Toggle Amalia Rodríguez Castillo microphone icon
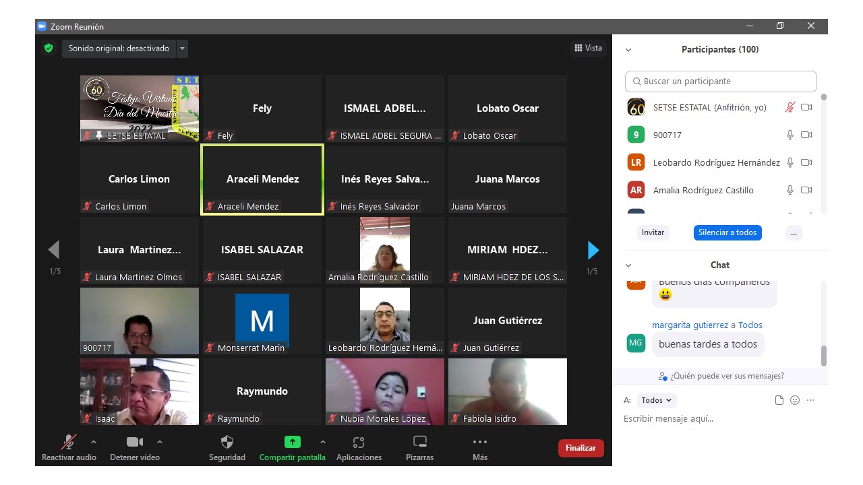 (x=790, y=190)
